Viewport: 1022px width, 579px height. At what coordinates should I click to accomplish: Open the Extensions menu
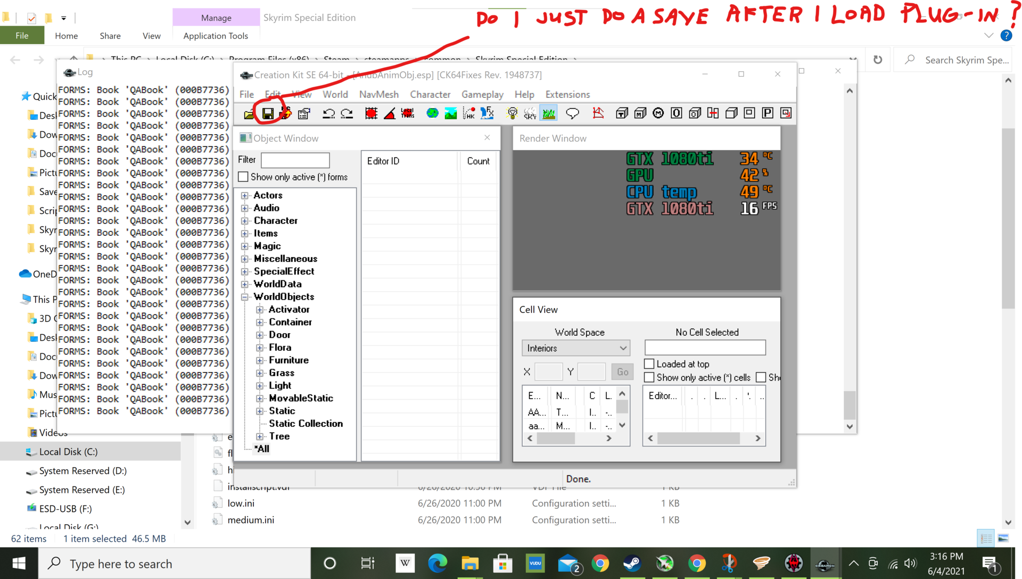[x=567, y=94]
